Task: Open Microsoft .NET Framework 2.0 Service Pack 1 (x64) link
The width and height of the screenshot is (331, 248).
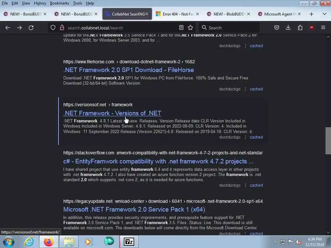Action: [x=134, y=209]
